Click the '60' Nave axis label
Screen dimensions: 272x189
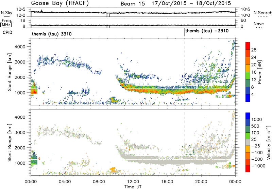(243, 20)
